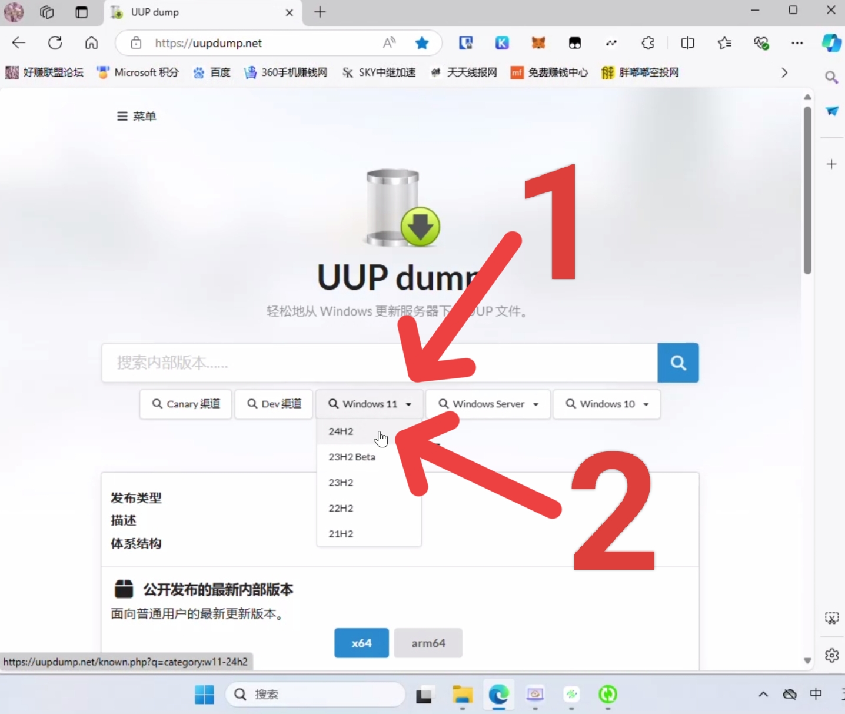845x714 pixels.
Task: Submit search with blue magnifier button
Action: [x=678, y=363]
